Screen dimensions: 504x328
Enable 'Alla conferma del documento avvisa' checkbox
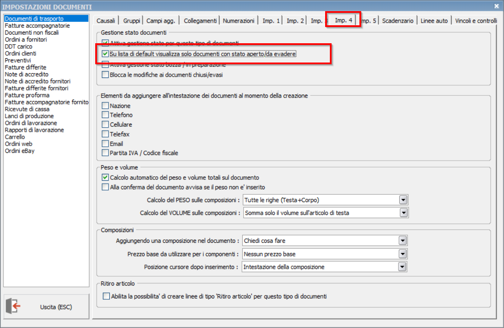[105, 187]
